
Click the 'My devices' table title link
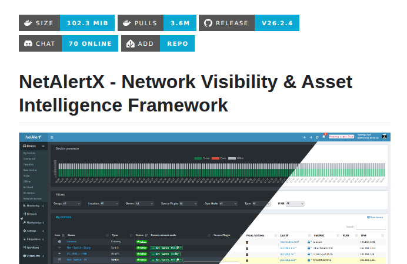click(64, 217)
